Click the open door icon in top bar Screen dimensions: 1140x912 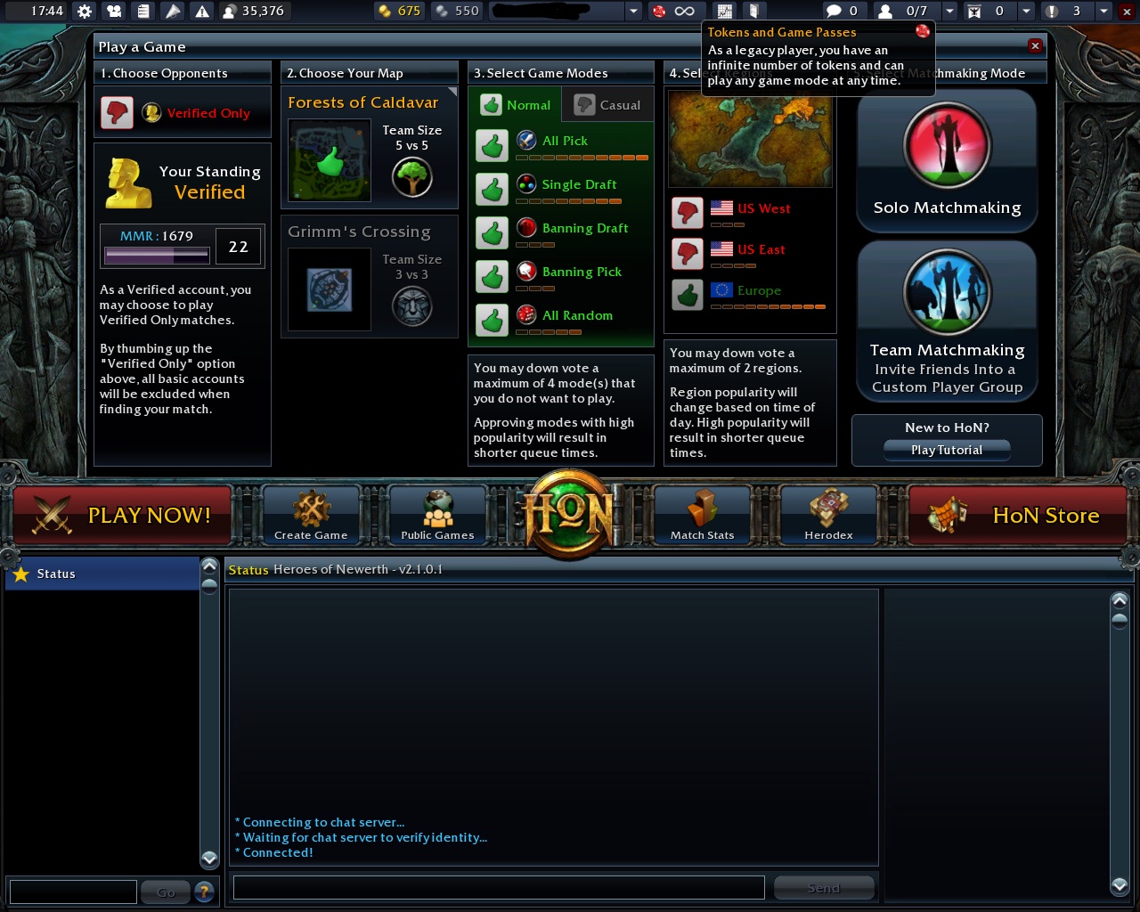click(753, 12)
